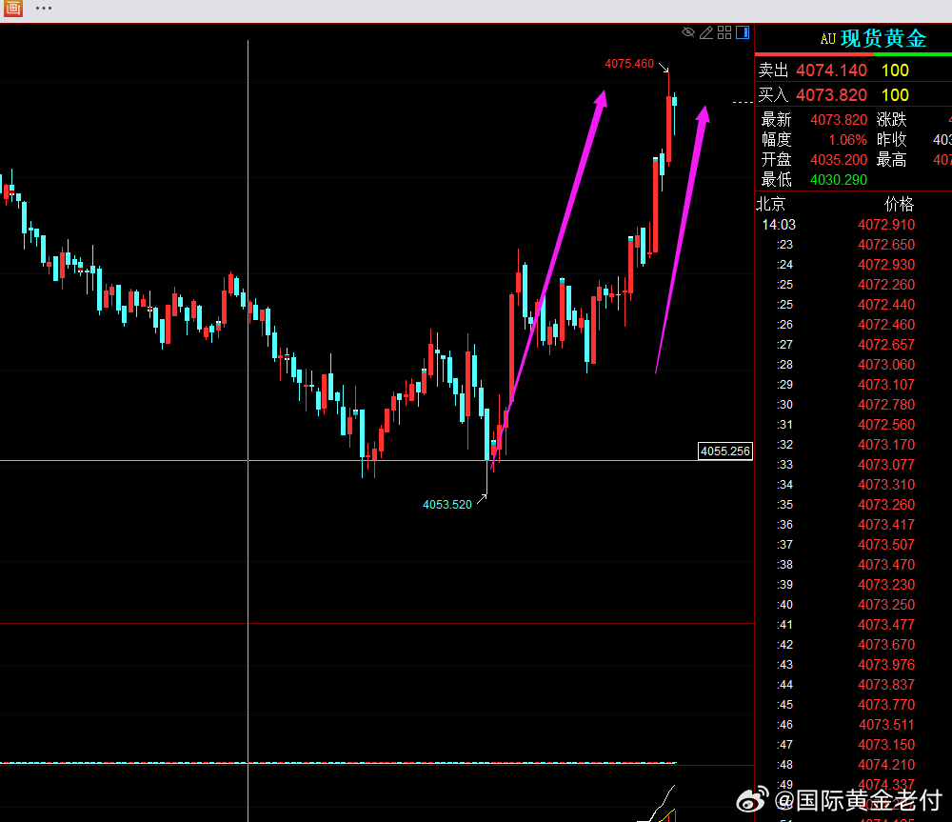
Task: Select tick price 4073.770
Action: (x=886, y=705)
